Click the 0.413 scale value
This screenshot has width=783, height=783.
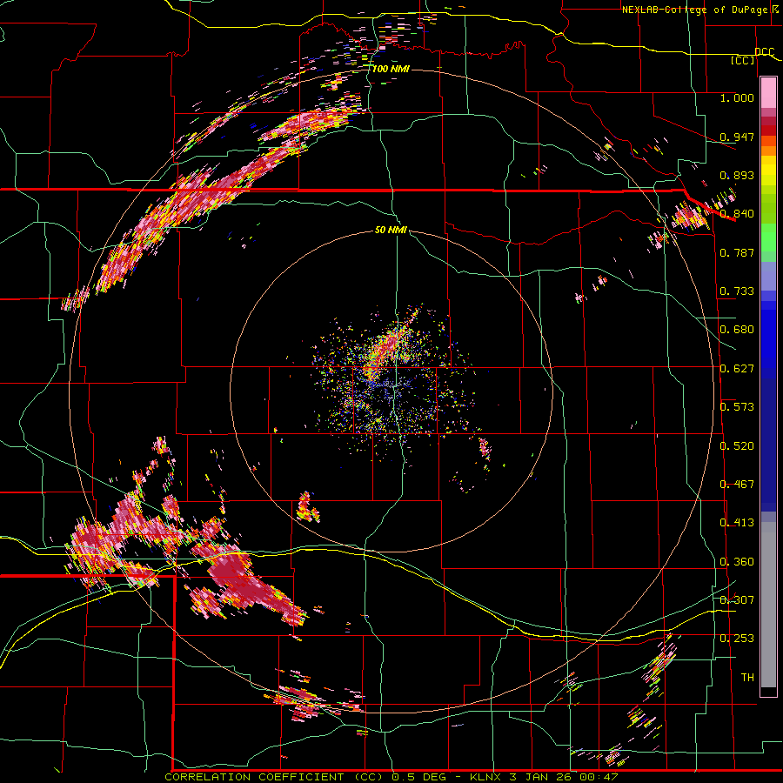737,523
